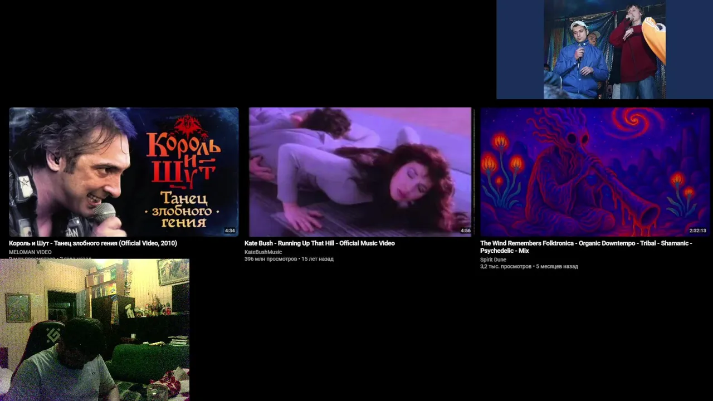This screenshot has height=401, width=713.
Task: Click title 'The Wind Remembers Folktronica' mix
Action: point(586,247)
